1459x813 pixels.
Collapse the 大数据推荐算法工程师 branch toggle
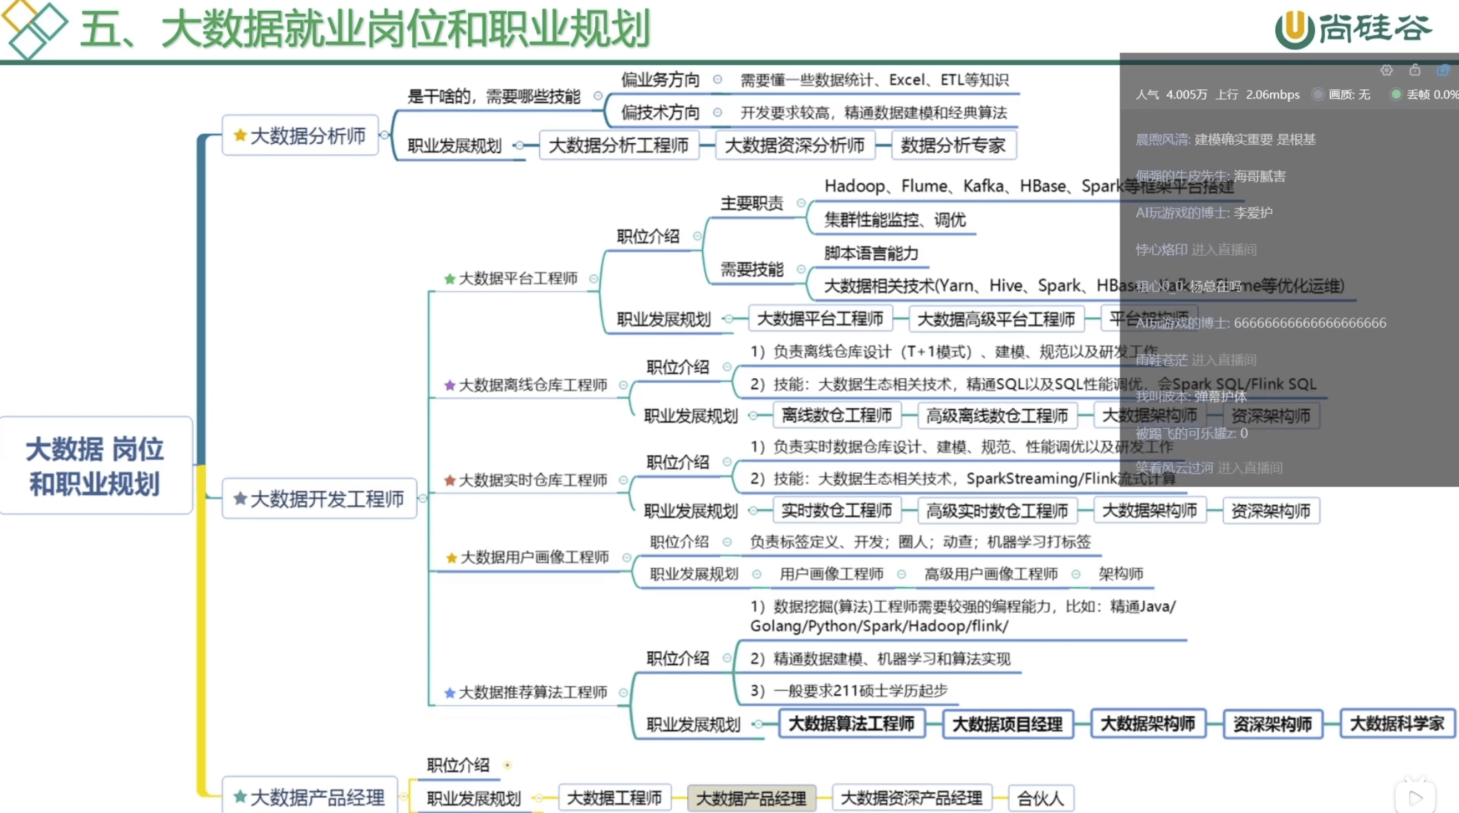[x=623, y=692]
